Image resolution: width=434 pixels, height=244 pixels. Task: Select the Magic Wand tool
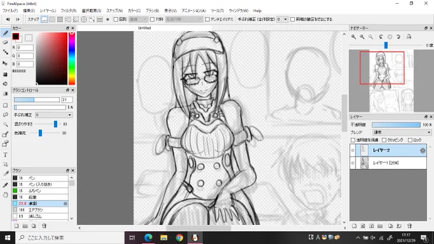coord(5,125)
